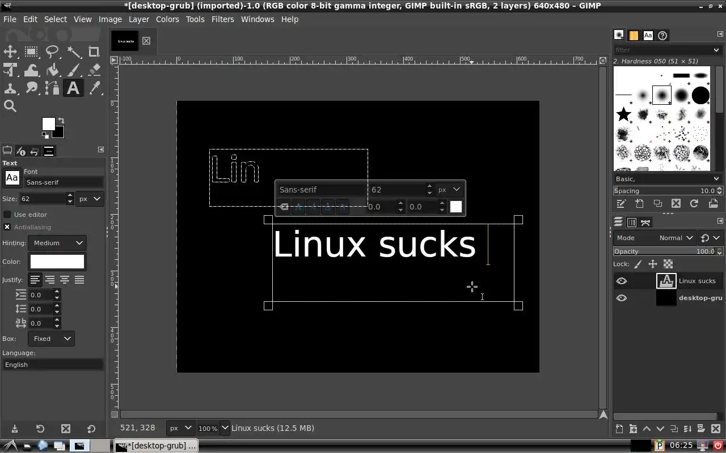The height and width of the screenshot is (453, 726).
Task: Duplicate the selected layer
Action: [674, 429]
